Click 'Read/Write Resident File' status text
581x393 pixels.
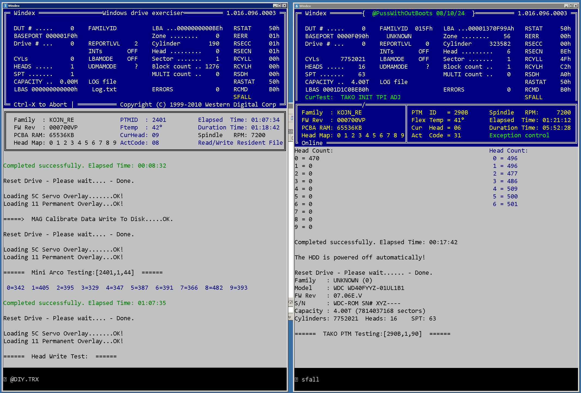(x=240, y=143)
